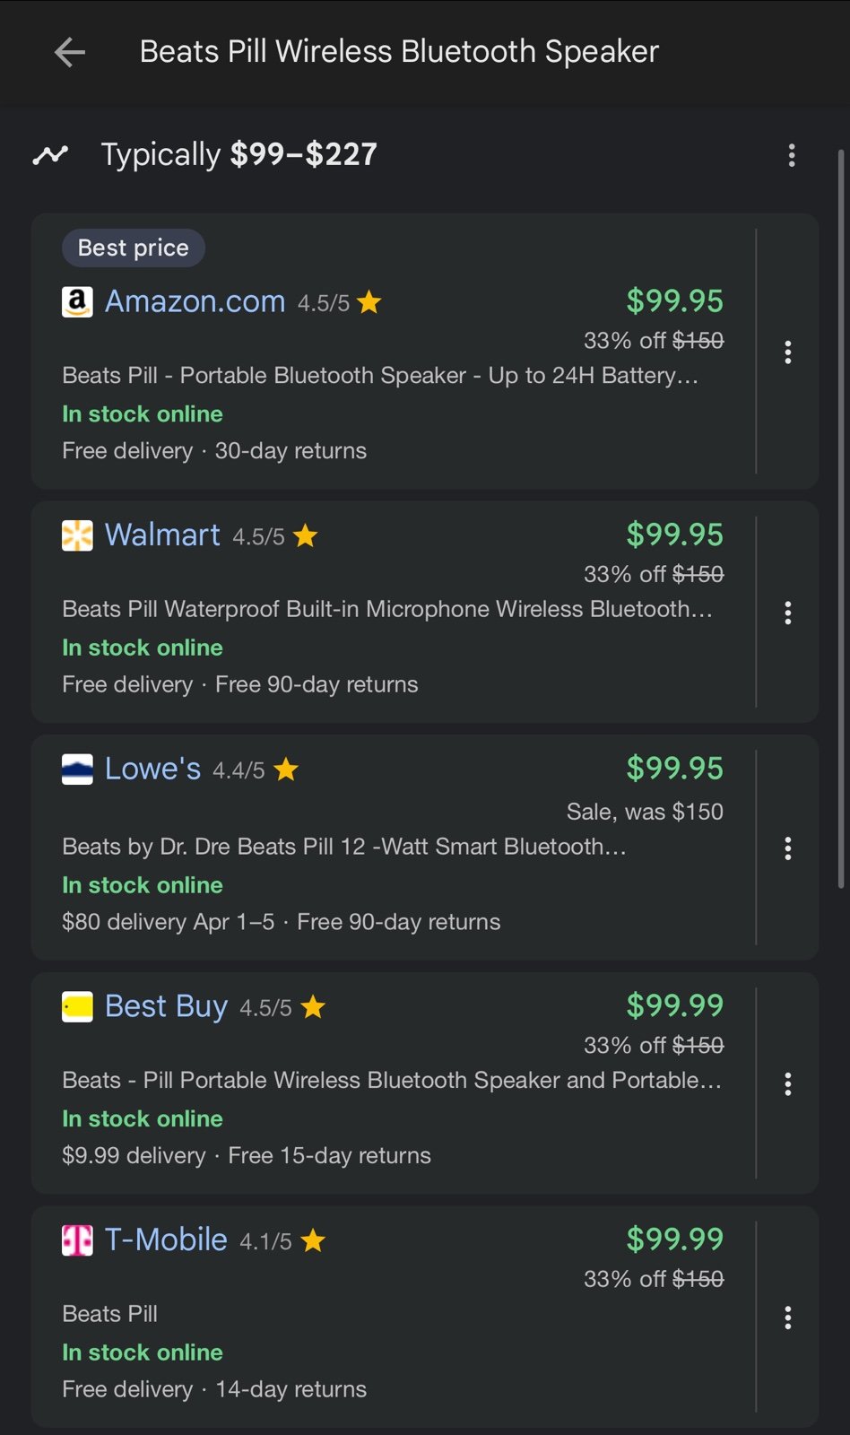Click the T-Mobile logo icon
This screenshot has height=1435, width=850.
point(77,1240)
